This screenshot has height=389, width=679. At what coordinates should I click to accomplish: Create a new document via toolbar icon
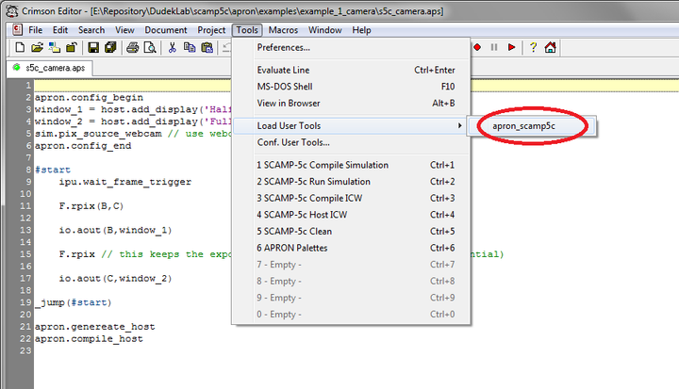[20, 48]
